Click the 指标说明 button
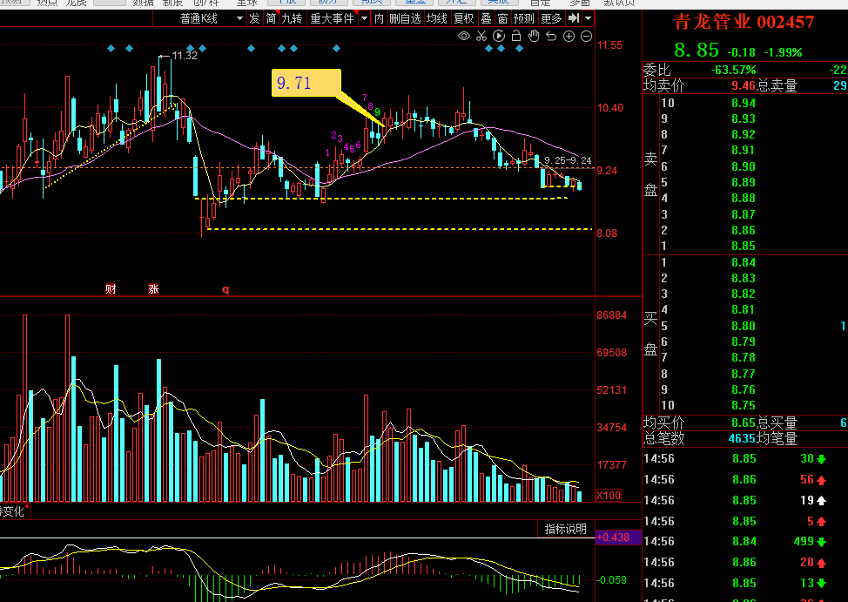Image resolution: width=848 pixels, height=602 pixels. pyautogui.click(x=566, y=529)
